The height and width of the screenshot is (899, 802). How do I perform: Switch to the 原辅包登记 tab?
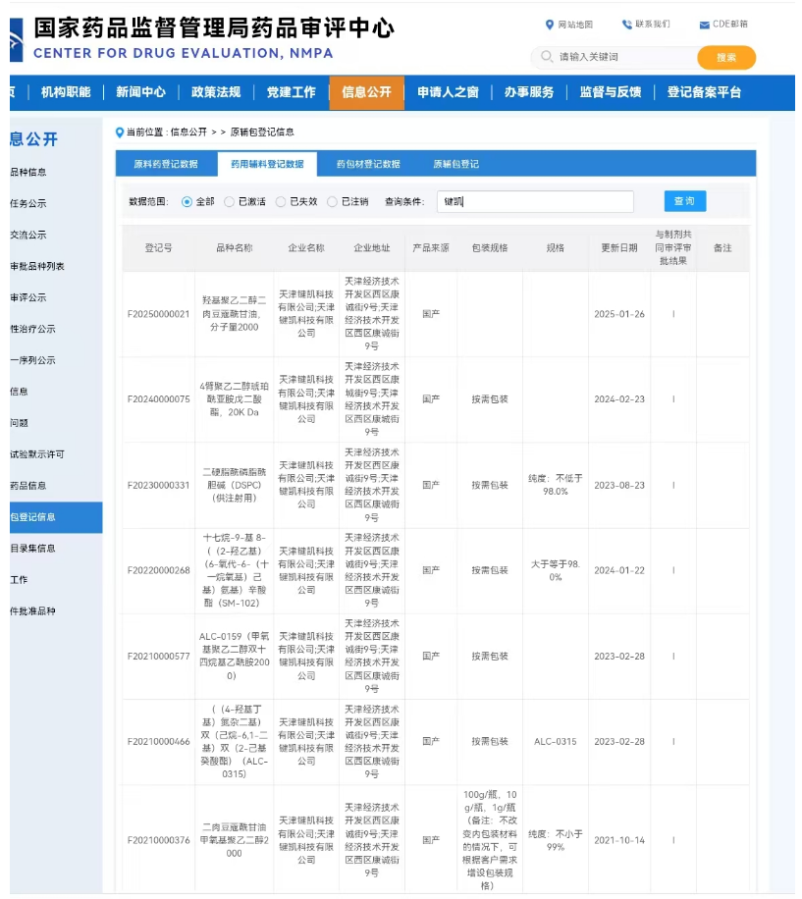click(455, 163)
